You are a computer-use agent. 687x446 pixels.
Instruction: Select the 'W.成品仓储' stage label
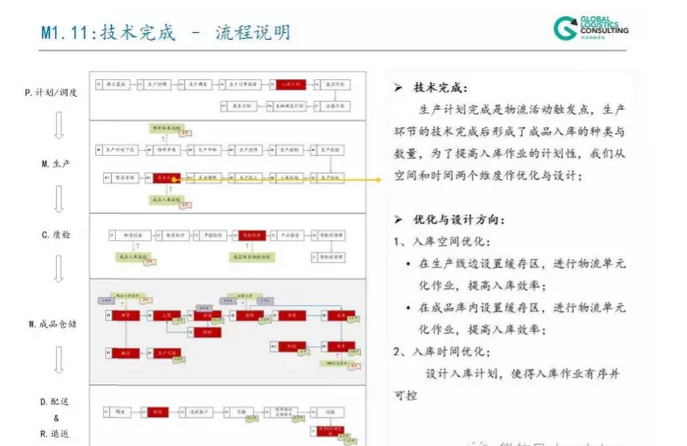(x=53, y=324)
